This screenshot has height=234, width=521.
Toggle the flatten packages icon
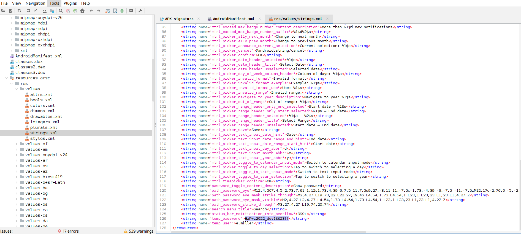[x=52, y=11]
